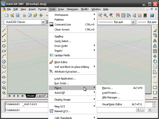This screenshot has height=119, width=159.
Task: Choose Attribute Extraction... entry
Action: tap(73, 72)
